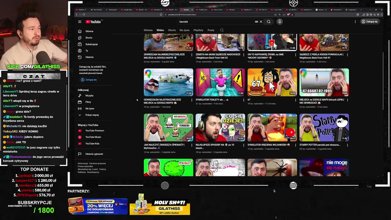Open options menu for ODWIEDZIŁEM NAJSTRASZNIEJSZE video

pos(192,100)
